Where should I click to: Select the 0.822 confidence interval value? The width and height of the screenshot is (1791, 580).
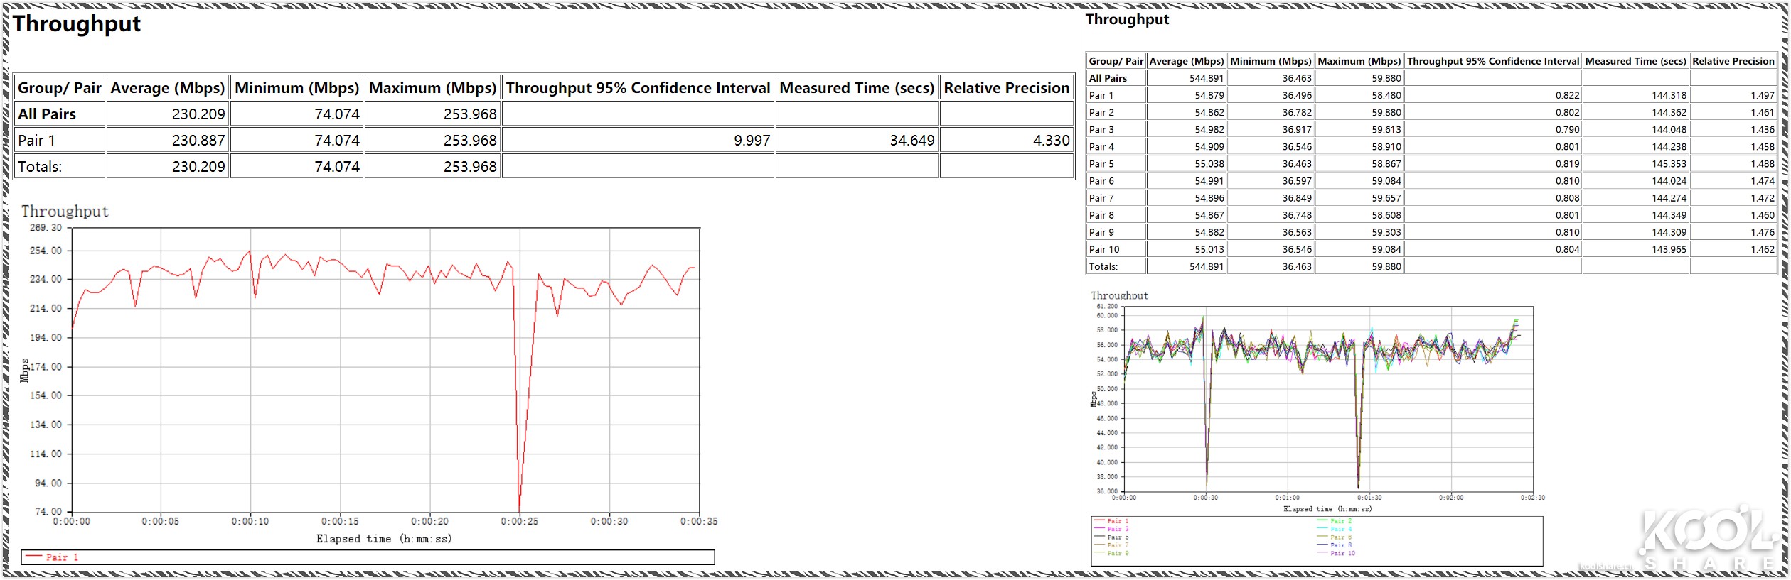pyautogui.click(x=1567, y=95)
